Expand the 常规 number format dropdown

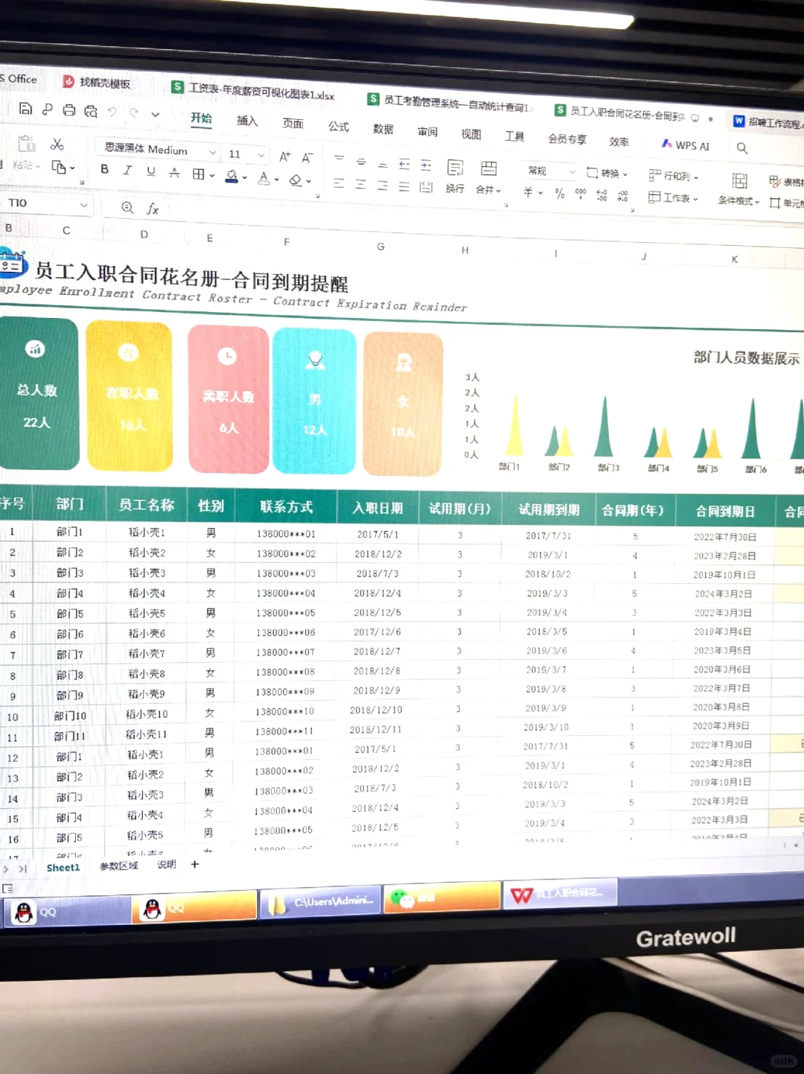point(571,171)
